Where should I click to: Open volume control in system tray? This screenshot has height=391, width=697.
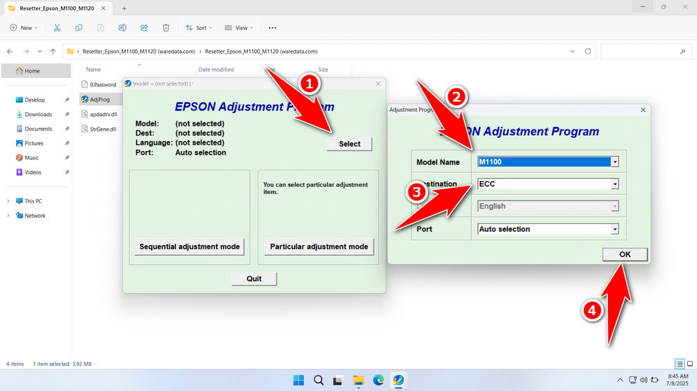643,380
